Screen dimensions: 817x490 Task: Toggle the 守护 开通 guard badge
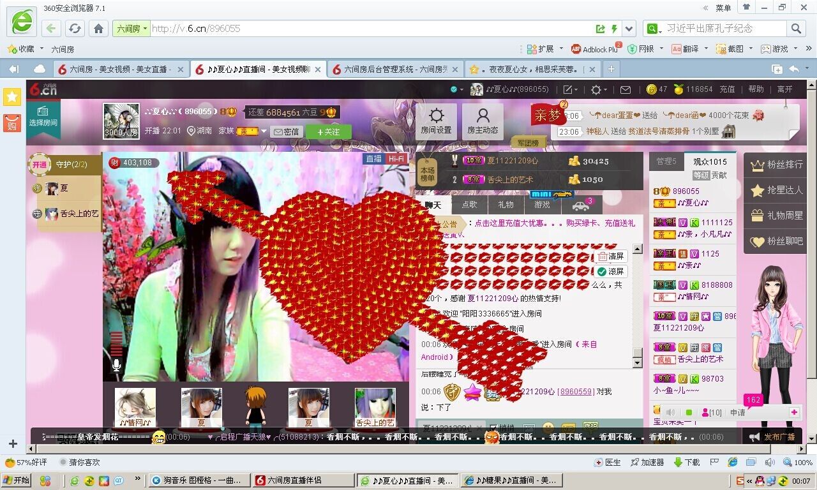40,165
